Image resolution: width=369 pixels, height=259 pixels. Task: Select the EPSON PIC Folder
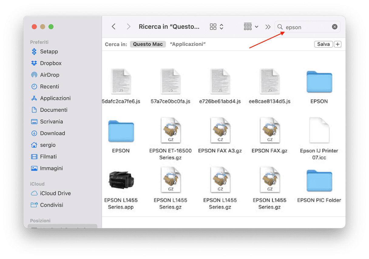tap(319, 182)
